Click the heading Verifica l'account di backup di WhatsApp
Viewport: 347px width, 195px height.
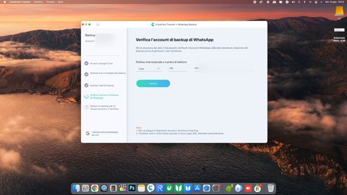click(175, 40)
